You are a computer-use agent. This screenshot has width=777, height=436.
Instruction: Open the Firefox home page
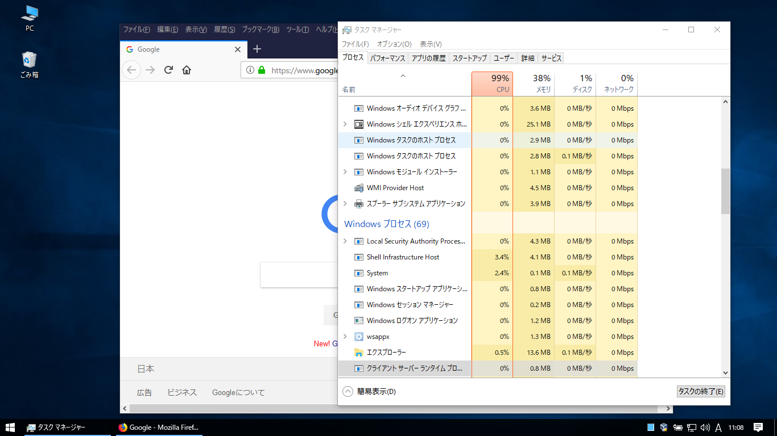click(x=187, y=70)
